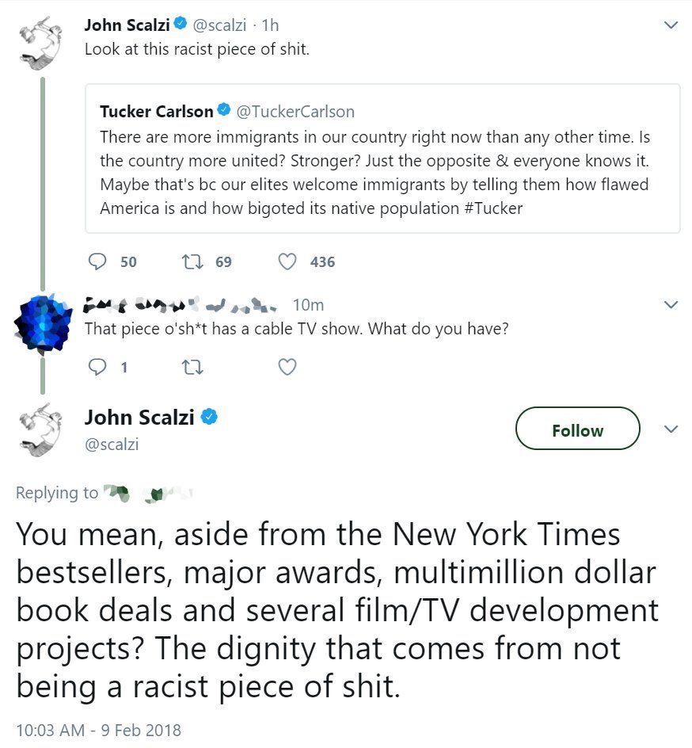Reply to John Scalzi's first tweet
Screen dimensions: 692x748
pyautogui.click(x=98, y=261)
